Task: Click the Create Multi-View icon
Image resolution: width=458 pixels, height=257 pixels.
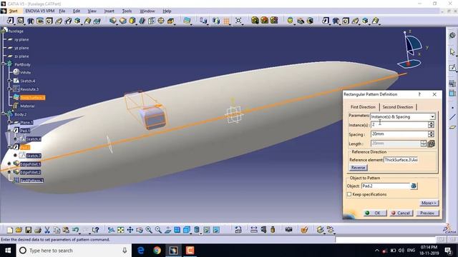Action: [177, 230]
